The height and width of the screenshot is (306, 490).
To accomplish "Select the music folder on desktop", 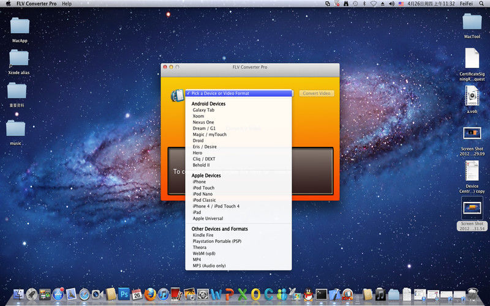I will [x=15, y=133].
